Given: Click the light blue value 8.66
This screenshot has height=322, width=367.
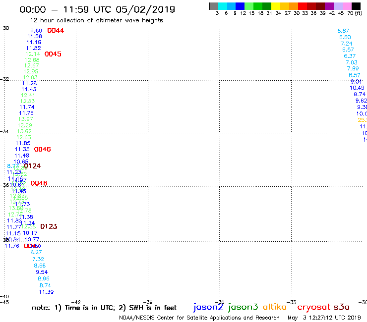Looking at the screenshot, I should (x=40, y=266).
